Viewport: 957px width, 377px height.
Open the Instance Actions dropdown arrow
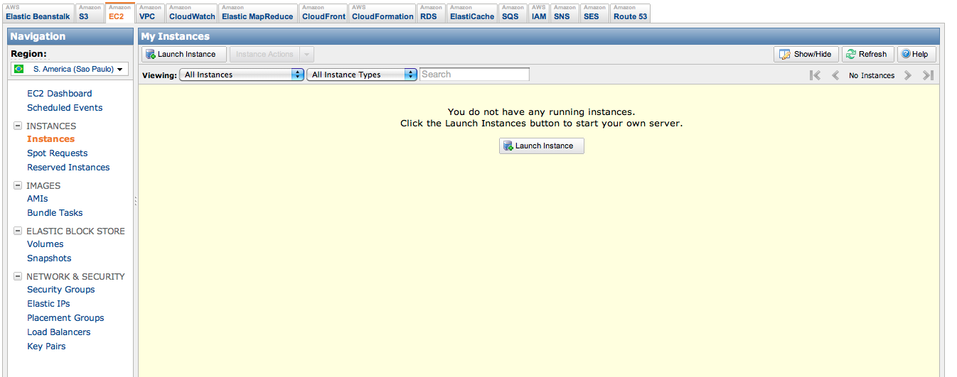click(306, 54)
